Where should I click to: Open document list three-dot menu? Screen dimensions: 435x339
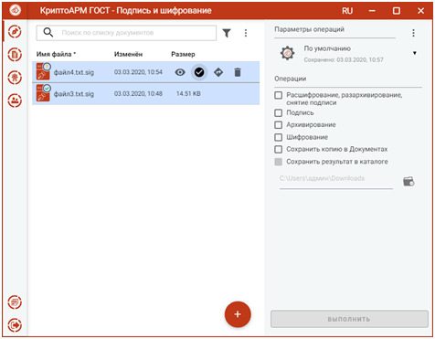(x=246, y=33)
